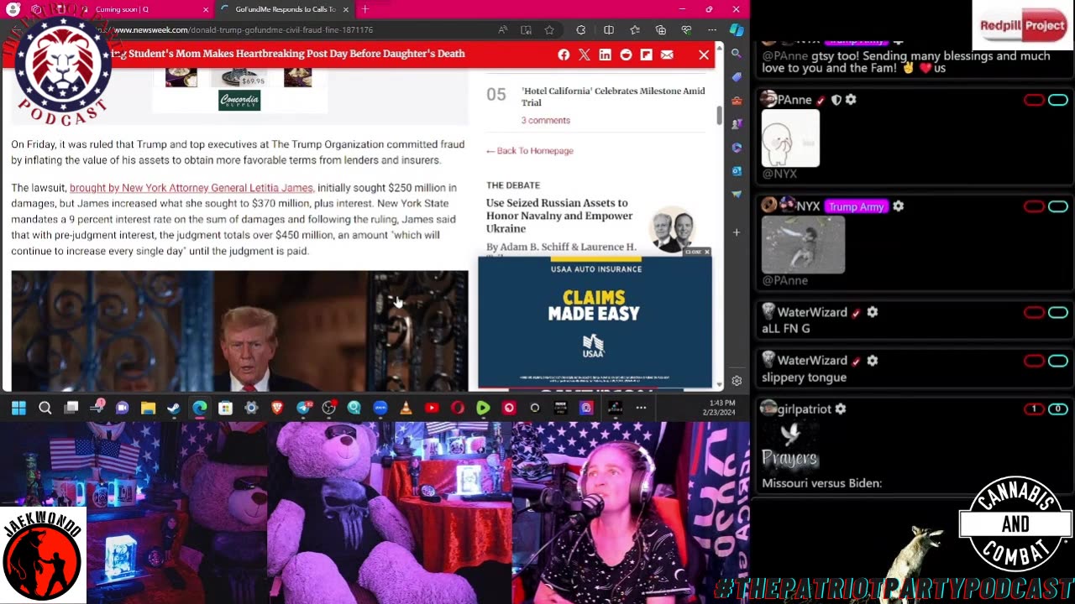Close the USAA auto insurance ad

tap(697, 252)
